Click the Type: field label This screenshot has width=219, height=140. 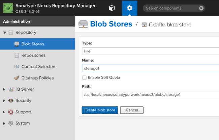tap(87, 43)
